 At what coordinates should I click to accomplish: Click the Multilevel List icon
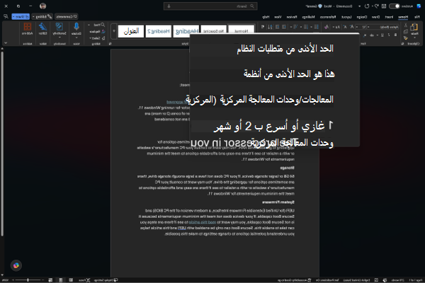point(295,27)
